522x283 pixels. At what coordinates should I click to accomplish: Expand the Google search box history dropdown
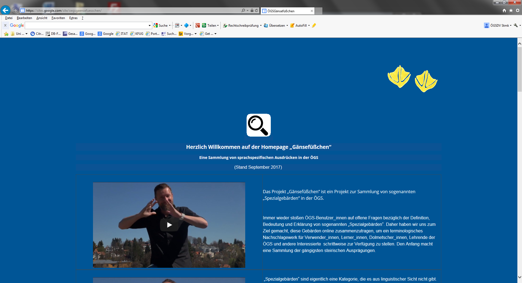click(150, 25)
